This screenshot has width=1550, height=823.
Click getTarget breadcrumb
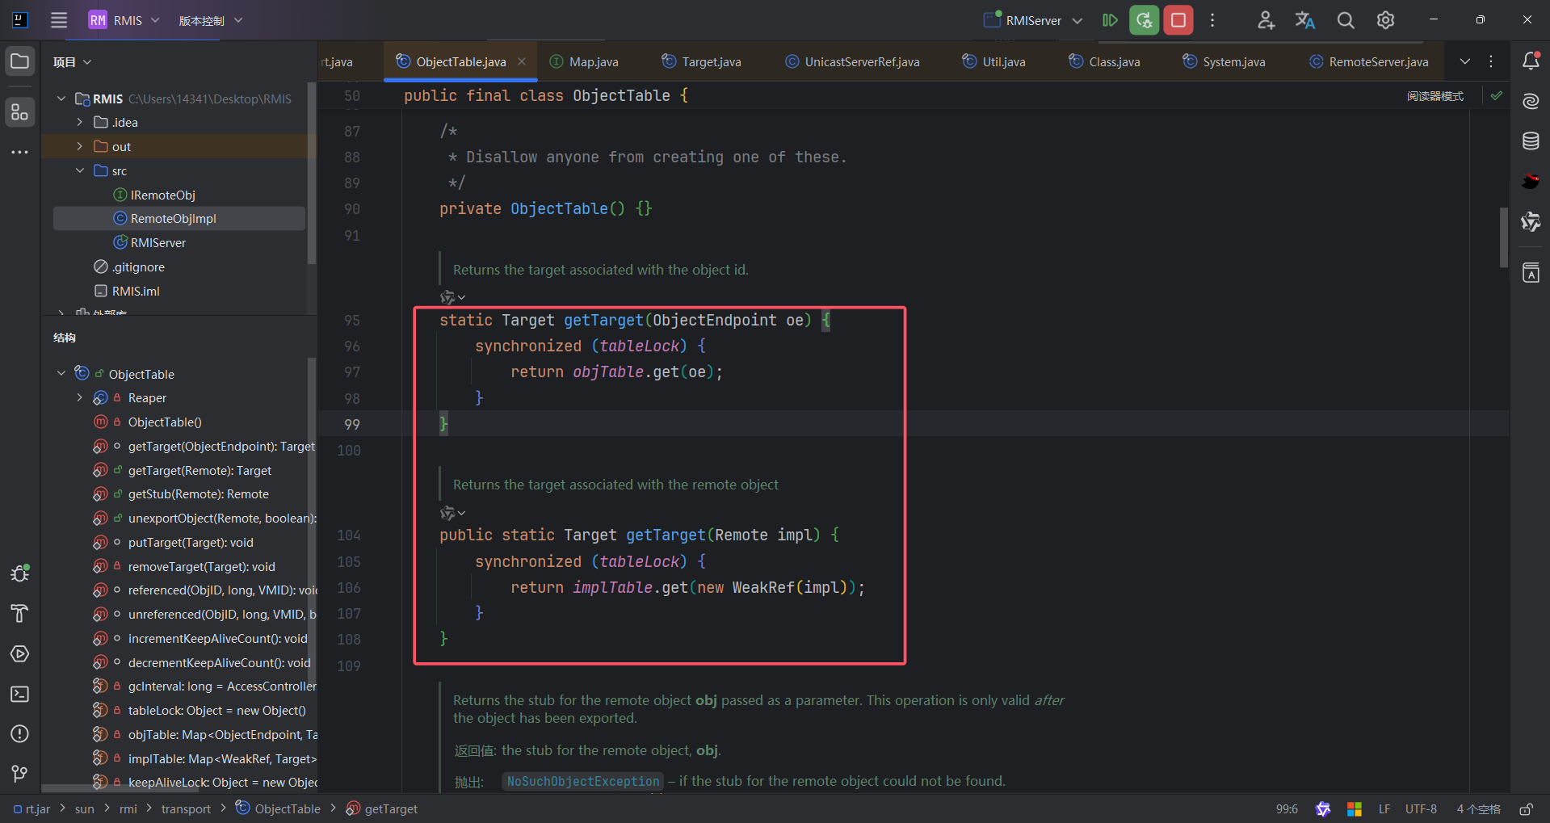(382, 808)
